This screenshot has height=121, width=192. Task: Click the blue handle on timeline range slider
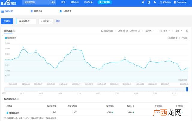click(187, 89)
